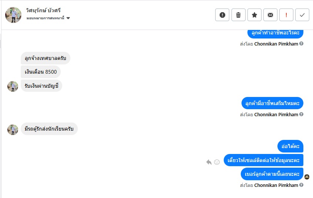Click avatar beside school bus message

(x=13, y=130)
